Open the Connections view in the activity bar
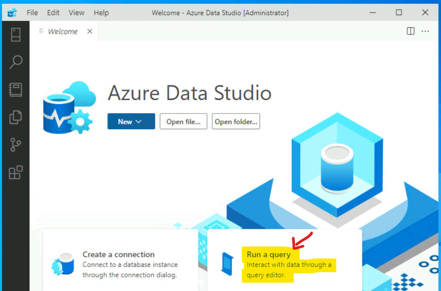This screenshot has height=291, width=441. [x=16, y=35]
